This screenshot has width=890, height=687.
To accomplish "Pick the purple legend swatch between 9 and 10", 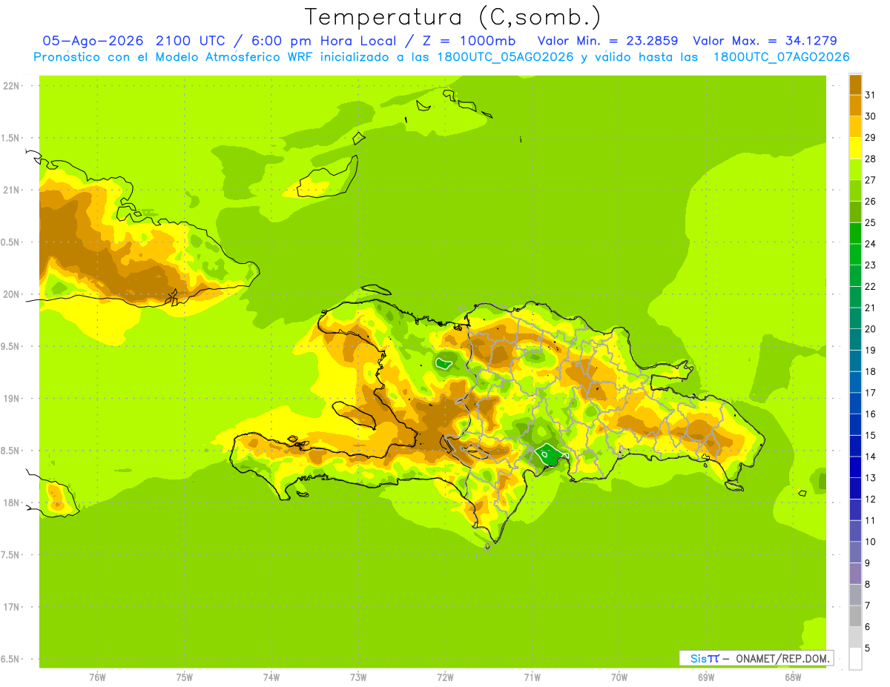I will click(x=855, y=552).
